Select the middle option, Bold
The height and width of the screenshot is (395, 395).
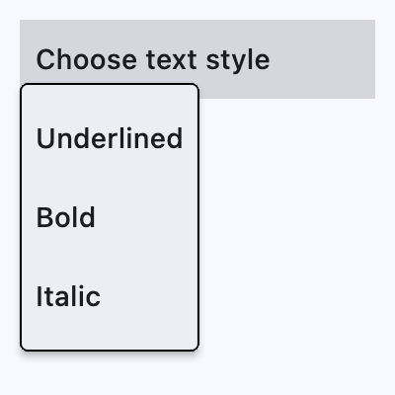tap(110, 217)
